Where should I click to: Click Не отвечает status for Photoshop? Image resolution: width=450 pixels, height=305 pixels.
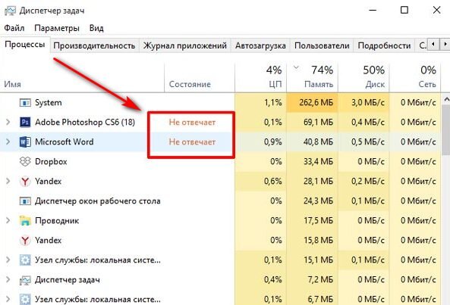tap(192, 122)
